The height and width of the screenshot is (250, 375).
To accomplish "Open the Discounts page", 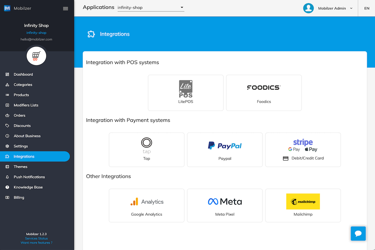I will [x=35, y=126].
